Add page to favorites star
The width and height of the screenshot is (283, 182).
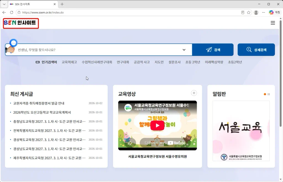[248, 12]
